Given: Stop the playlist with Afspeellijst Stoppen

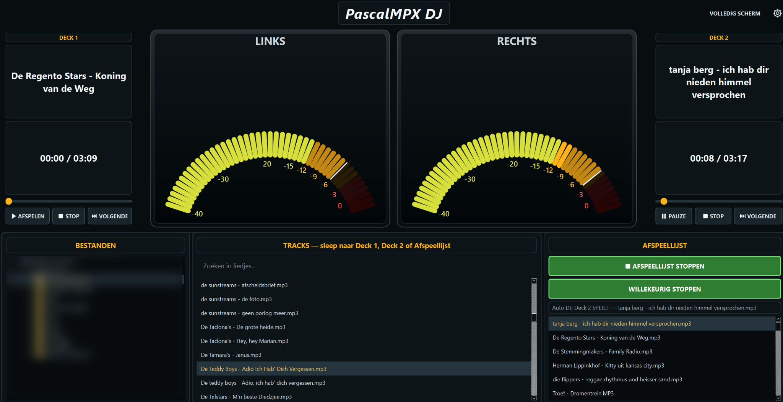Looking at the screenshot, I should point(664,266).
